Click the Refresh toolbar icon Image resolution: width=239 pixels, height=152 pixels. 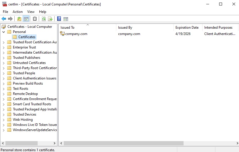point(44,19)
